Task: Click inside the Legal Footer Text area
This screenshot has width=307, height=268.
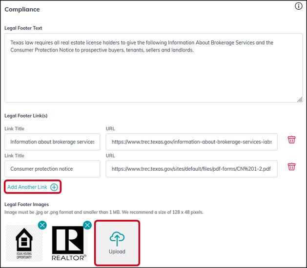Action: tap(153, 68)
